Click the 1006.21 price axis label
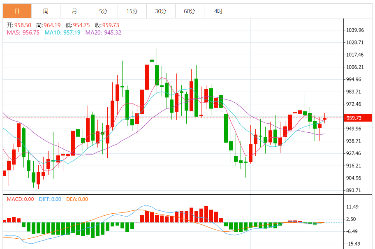Screen dimensions: 375x249 [355, 67]
